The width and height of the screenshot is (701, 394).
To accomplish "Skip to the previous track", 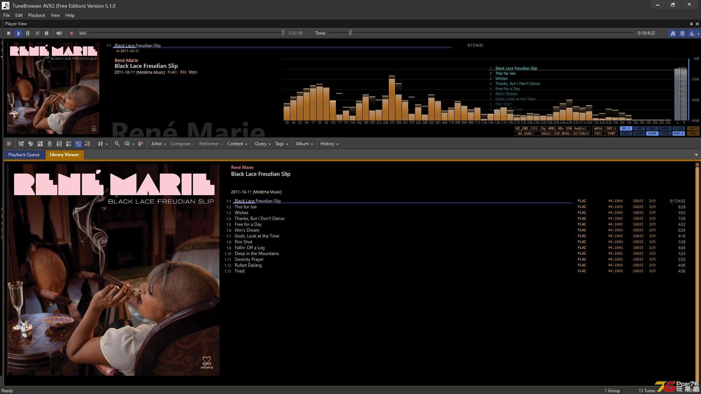I will [x=37, y=33].
